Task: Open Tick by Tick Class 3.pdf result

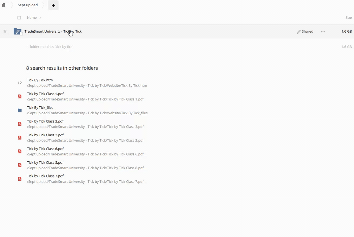Action: (45, 121)
